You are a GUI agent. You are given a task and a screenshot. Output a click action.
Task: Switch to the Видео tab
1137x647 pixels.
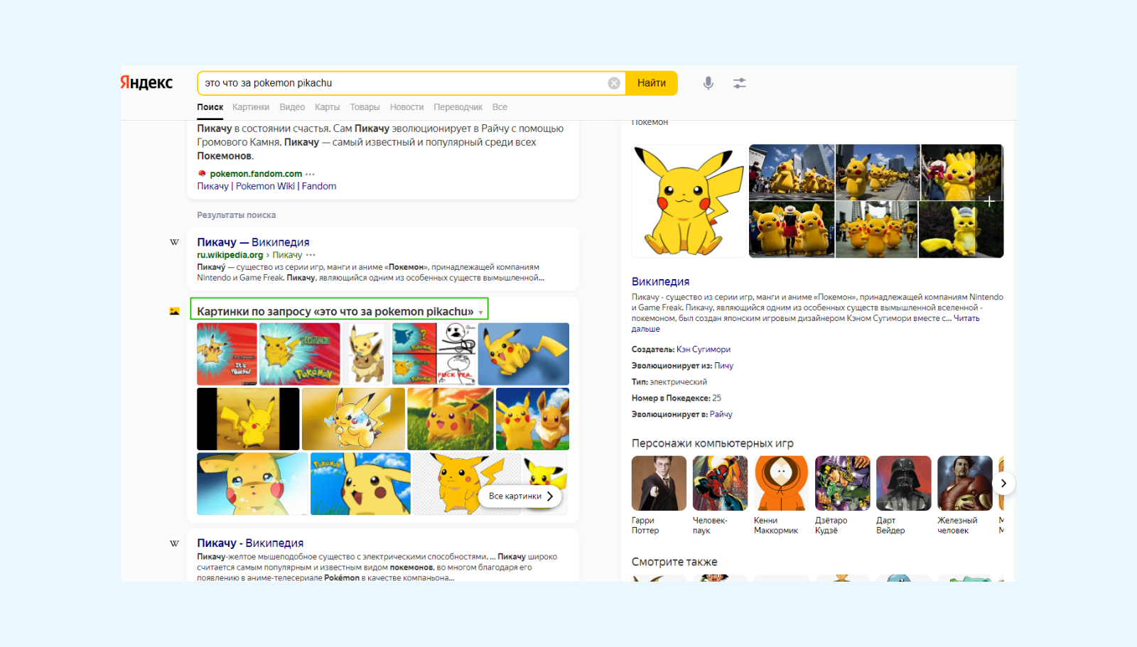coord(292,107)
